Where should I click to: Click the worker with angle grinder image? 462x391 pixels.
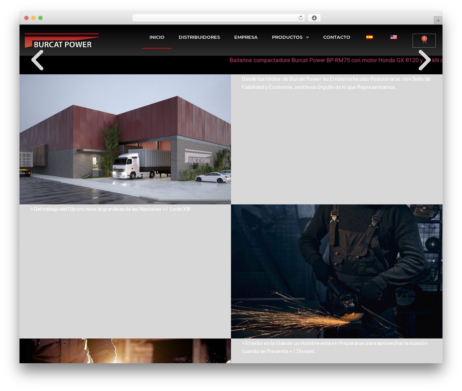tap(337, 271)
